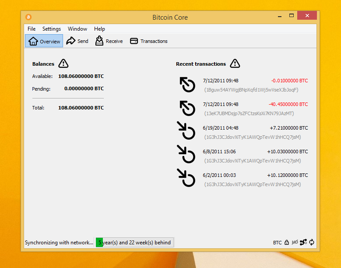Click the received icon for +10.12000000 BTC transaction
The height and width of the screenshot is (268, 341).
pyautogui.click(x=186, y=178)
